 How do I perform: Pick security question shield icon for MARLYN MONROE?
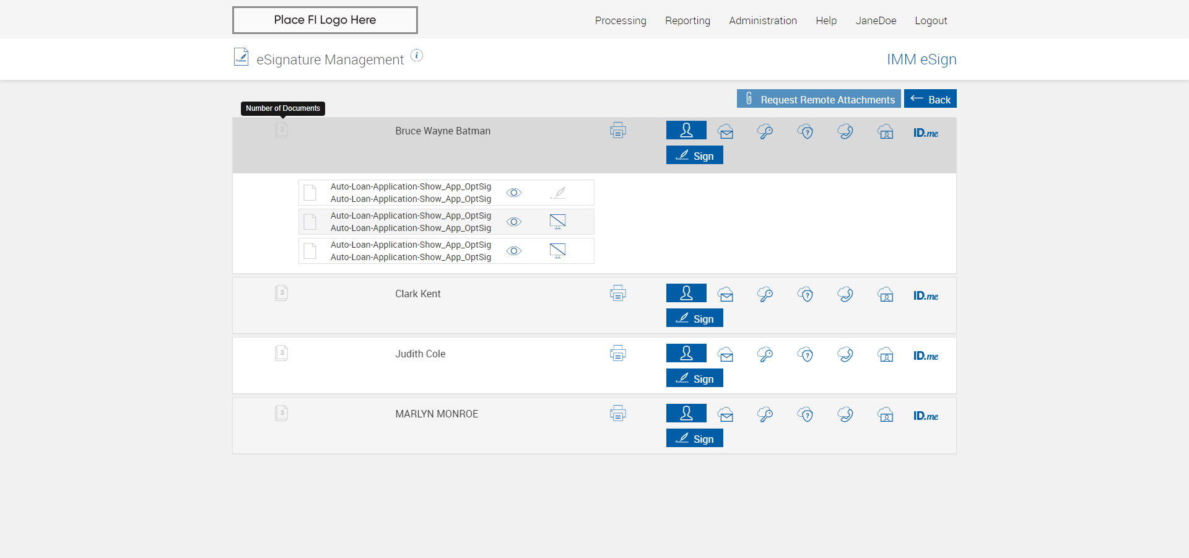click(x=806, y=414)
